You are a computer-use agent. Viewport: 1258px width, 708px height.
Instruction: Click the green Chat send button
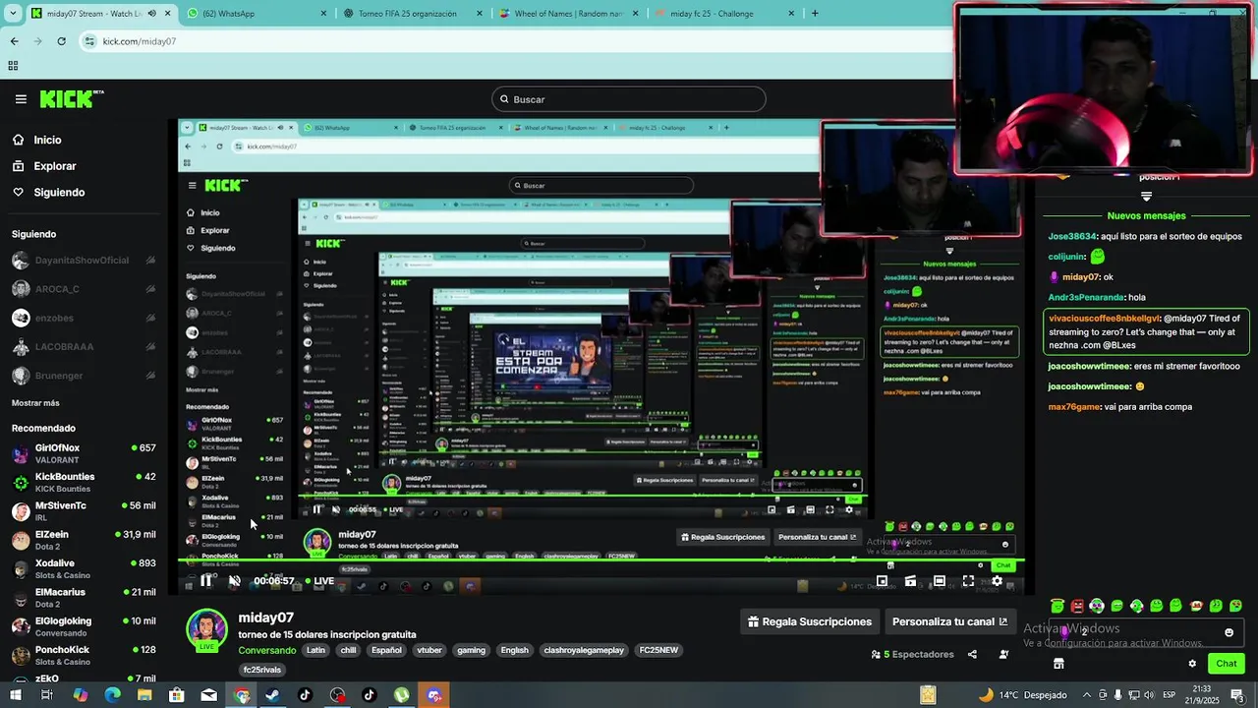pos(1226,664)
